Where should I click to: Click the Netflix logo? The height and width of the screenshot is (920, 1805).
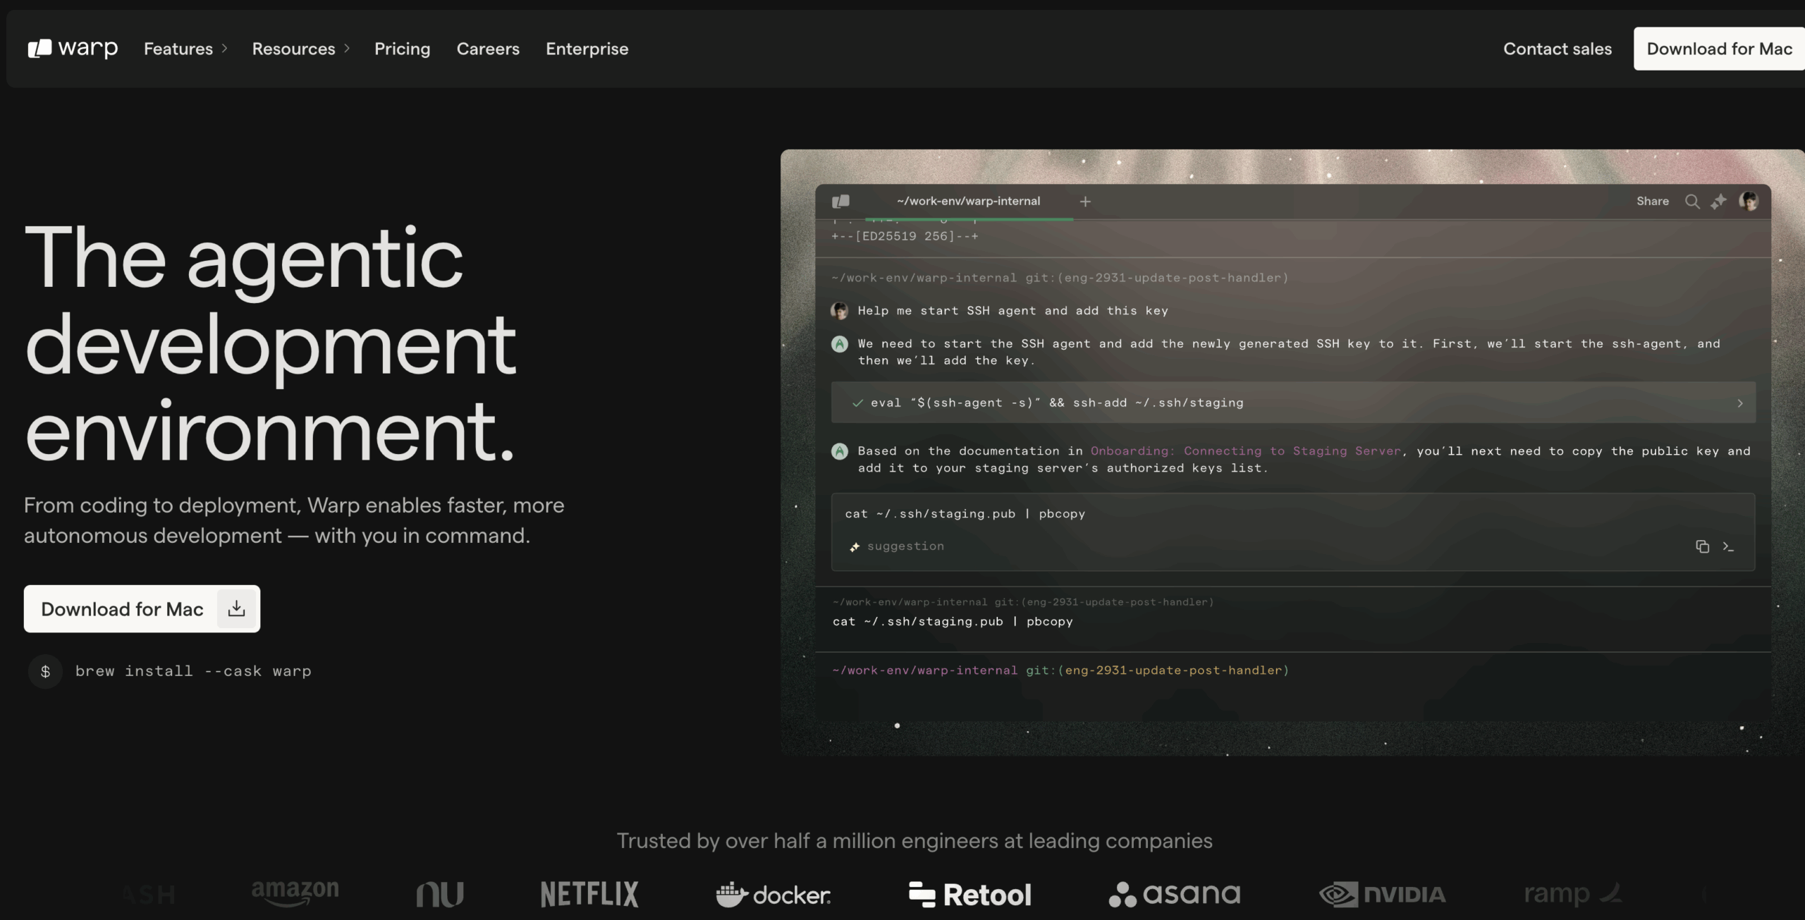589,894
